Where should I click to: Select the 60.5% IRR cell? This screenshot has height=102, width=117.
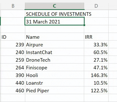(96, 52)
